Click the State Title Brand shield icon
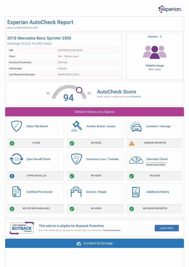This screenshot has width=189, height=267. (16, 126)
